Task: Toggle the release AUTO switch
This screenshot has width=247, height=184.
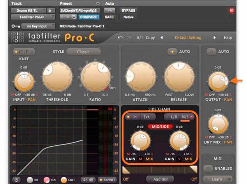Action: 172,52
